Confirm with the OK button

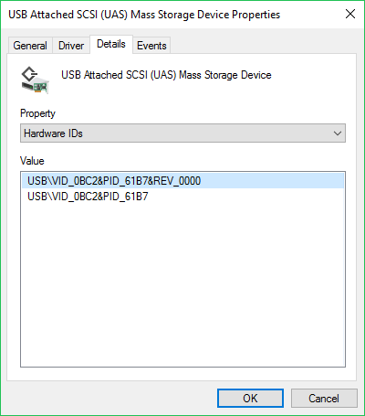[x=250, y=398]
